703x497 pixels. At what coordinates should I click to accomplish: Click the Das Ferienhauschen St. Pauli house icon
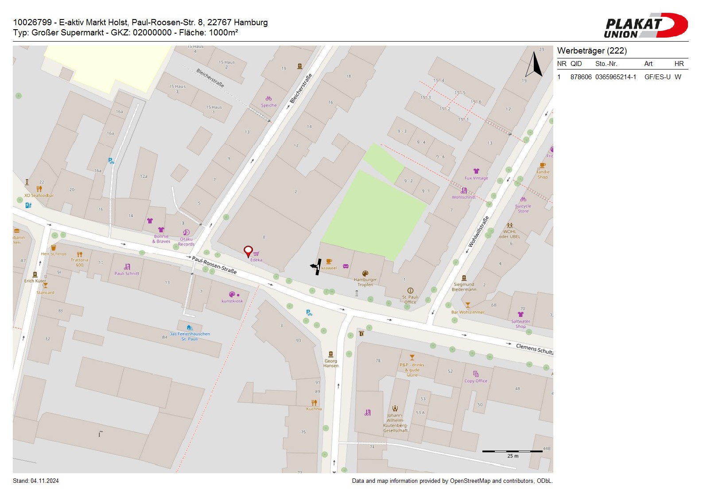click(189, 328)
